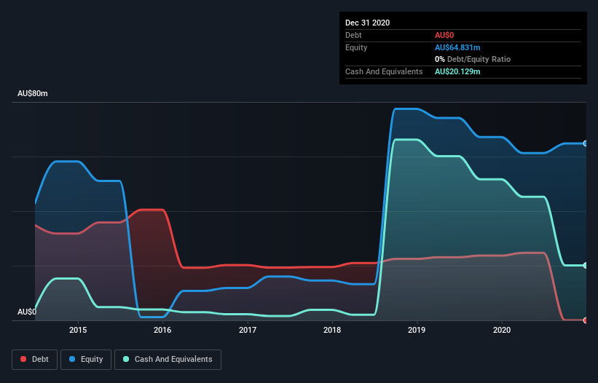Click the AU$0 y-axis label

27,312
